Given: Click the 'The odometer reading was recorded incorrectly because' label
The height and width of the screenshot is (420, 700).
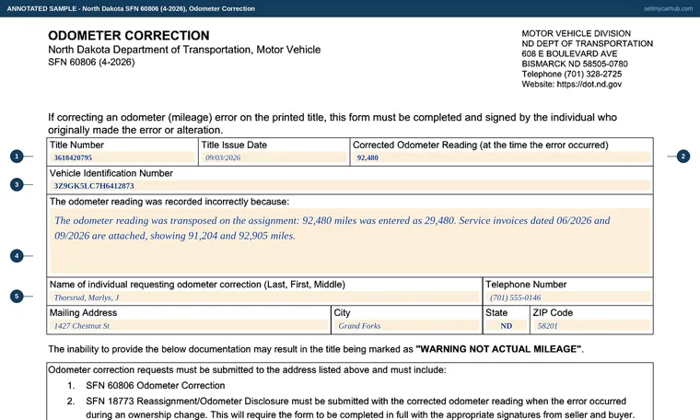Looking at the screenshot, I should (x=169, y=202).
